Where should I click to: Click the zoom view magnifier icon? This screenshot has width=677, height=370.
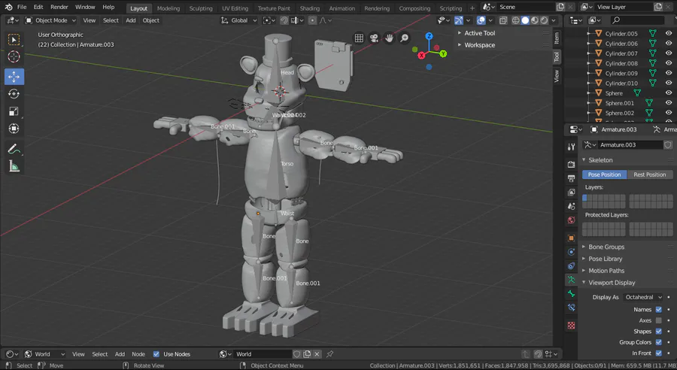point(404,38)
